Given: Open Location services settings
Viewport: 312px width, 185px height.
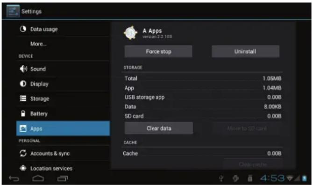Looking at the screenshot, I should pos(63,168).
